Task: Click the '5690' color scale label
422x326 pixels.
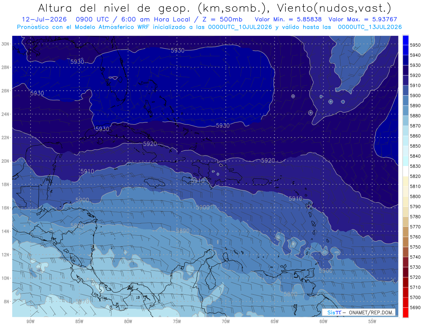Action: click(x=415, y=307)
